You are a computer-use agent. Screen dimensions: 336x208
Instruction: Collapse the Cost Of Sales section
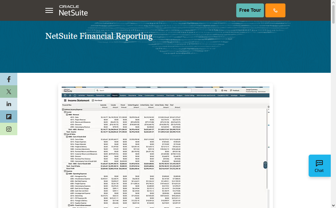pyautogui.click(x=65, y=134)
